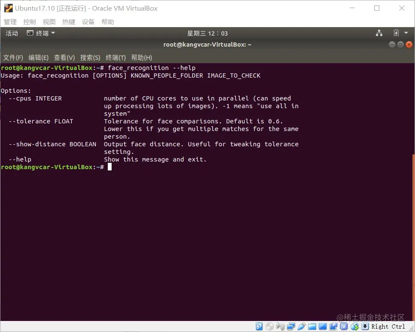415x332 pixels.
Task: Open terminal 查看(V) menu
Action: [x=64, y=57]
